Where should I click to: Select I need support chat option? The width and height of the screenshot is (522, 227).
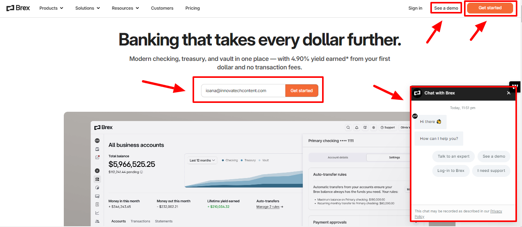[491, 171]
